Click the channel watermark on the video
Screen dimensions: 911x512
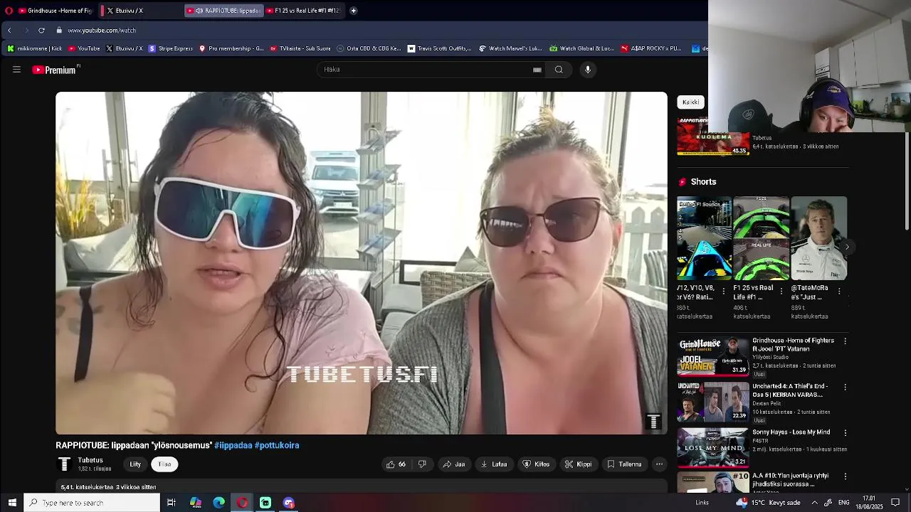click(653, 422)
